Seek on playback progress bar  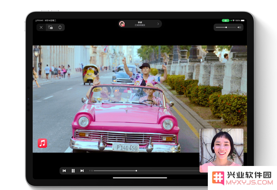(x=147, y=171)
